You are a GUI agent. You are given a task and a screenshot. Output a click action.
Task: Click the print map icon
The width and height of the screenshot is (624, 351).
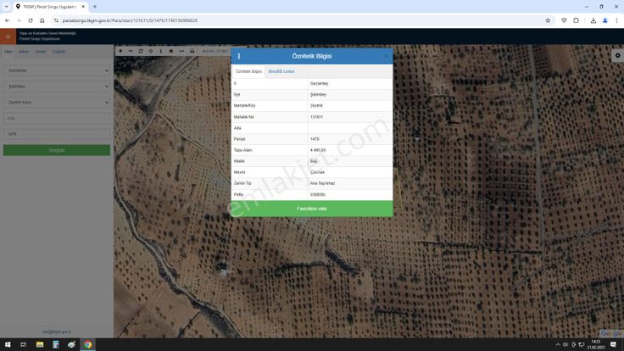(192, 51)
